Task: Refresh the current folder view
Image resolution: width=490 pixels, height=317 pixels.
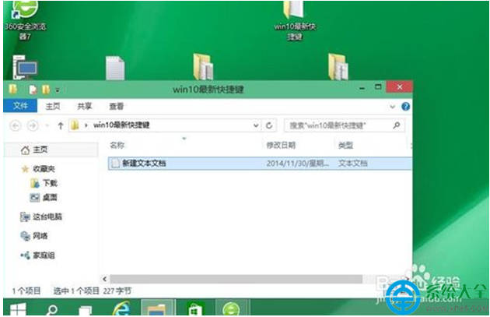Action: click(269, 125)
